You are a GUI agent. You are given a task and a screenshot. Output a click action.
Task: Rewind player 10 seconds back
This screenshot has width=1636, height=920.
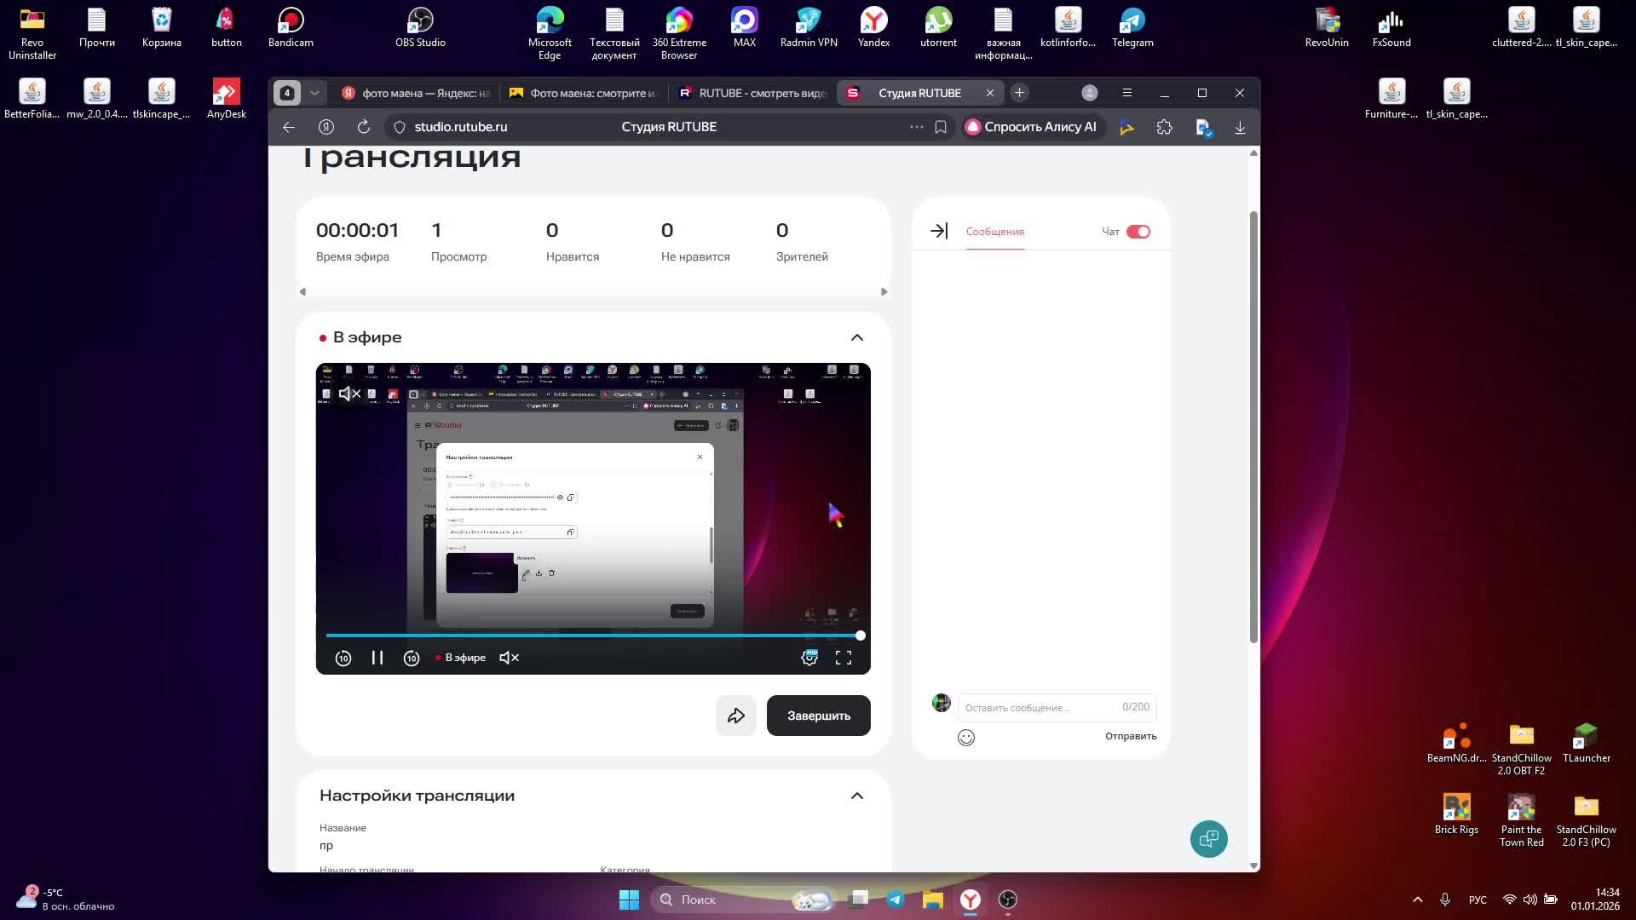point(343,658)
